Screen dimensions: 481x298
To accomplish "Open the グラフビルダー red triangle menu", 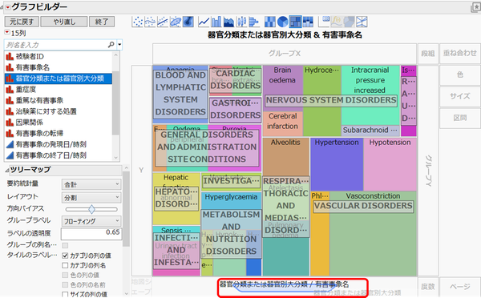I will pyautogui.click(x=8, y=7).
